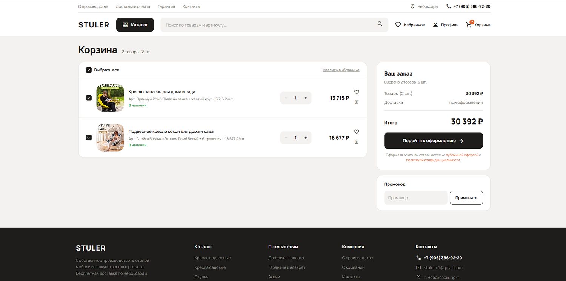
Task: Go to О производстве in top navigation
Action: click(x=93, y=6)
